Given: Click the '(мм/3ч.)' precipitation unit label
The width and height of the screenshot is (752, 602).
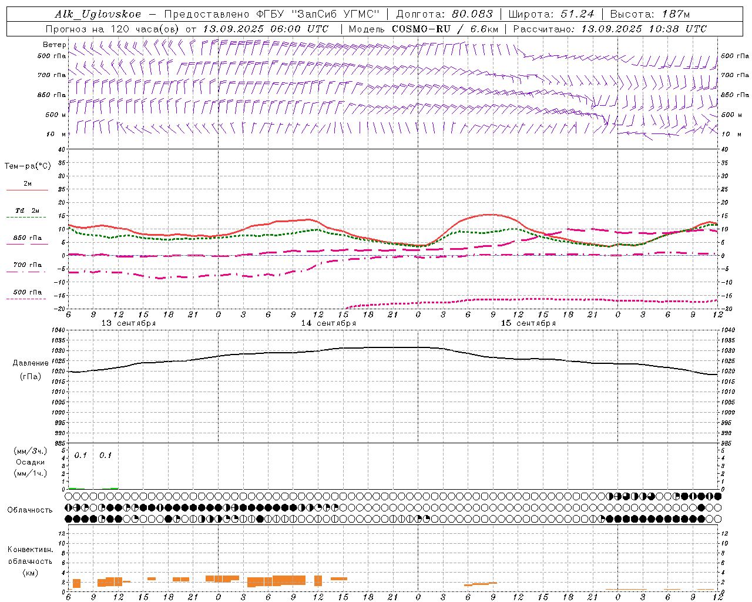Looking at the screenshot, I should click(x=31, y=451).
